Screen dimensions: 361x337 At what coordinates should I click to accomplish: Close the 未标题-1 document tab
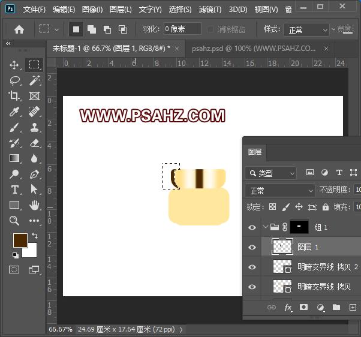coord(177,49)
